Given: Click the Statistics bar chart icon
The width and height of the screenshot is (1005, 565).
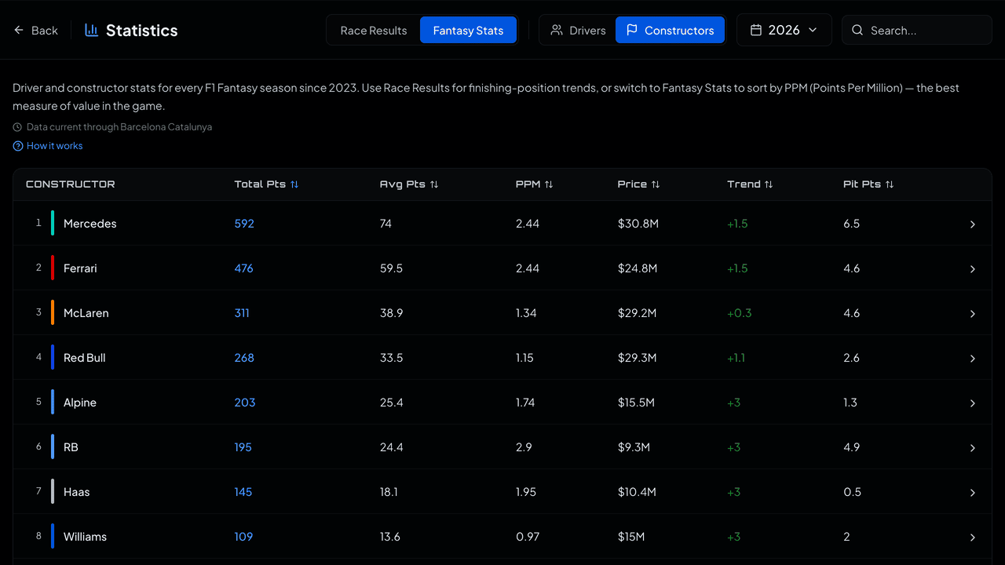Looking at the screenshot, I should click(92, 30).
